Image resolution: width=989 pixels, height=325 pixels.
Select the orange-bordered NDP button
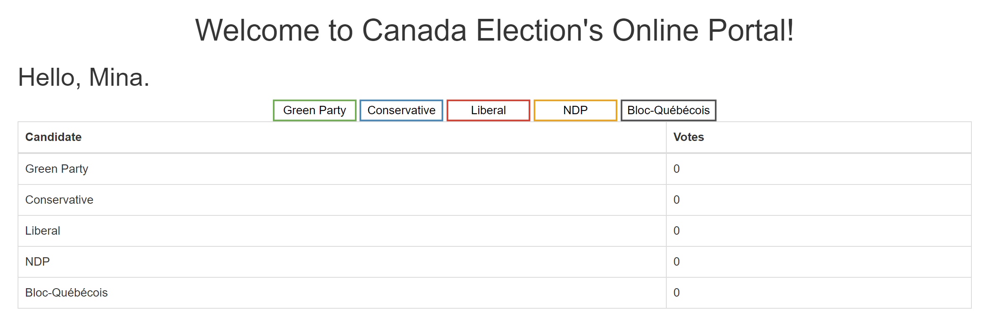coord(575,110)
